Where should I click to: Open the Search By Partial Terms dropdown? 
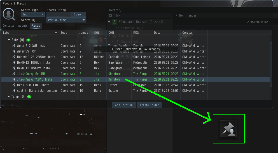pyautogui.click(x=66, y=20)
